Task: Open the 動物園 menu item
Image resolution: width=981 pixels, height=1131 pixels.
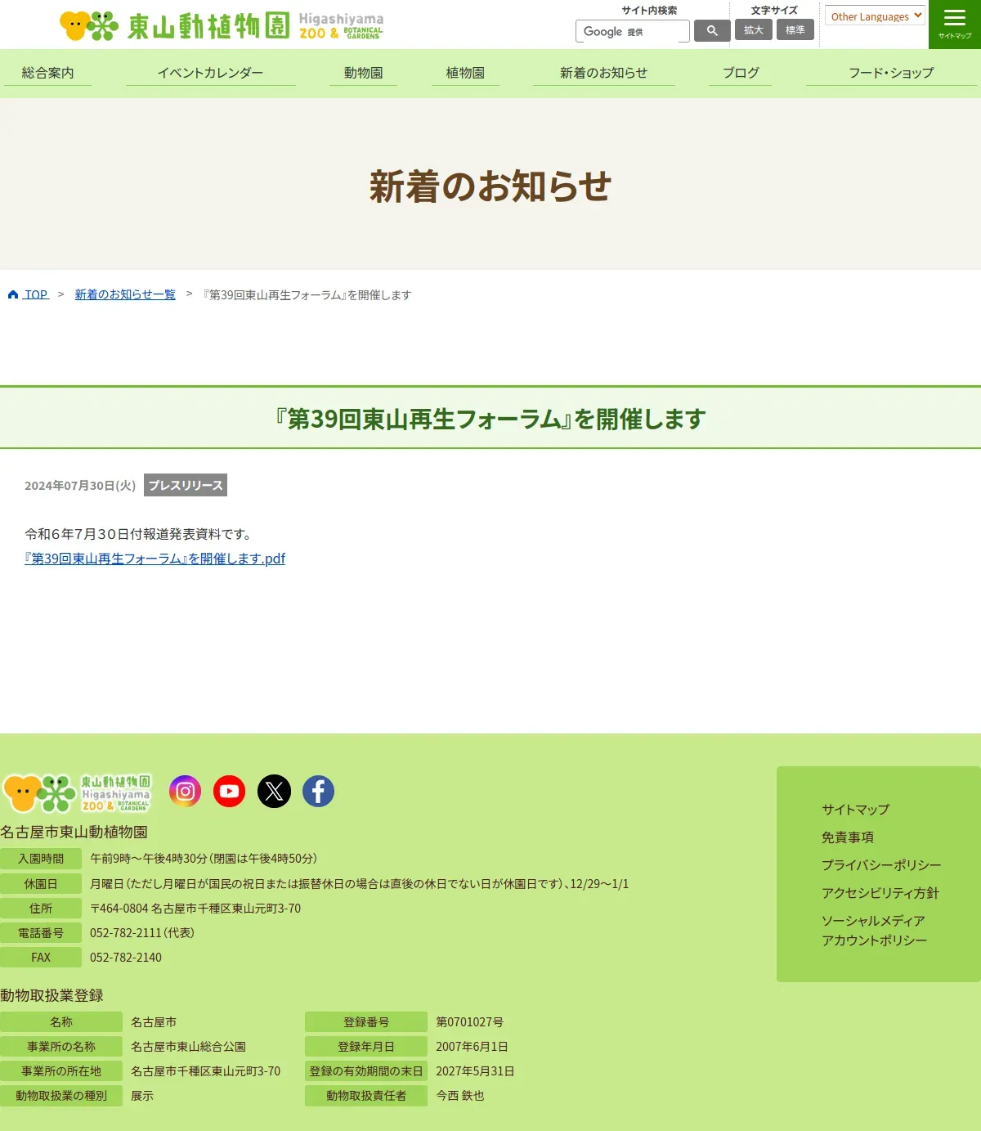Action: coord(363,73)
